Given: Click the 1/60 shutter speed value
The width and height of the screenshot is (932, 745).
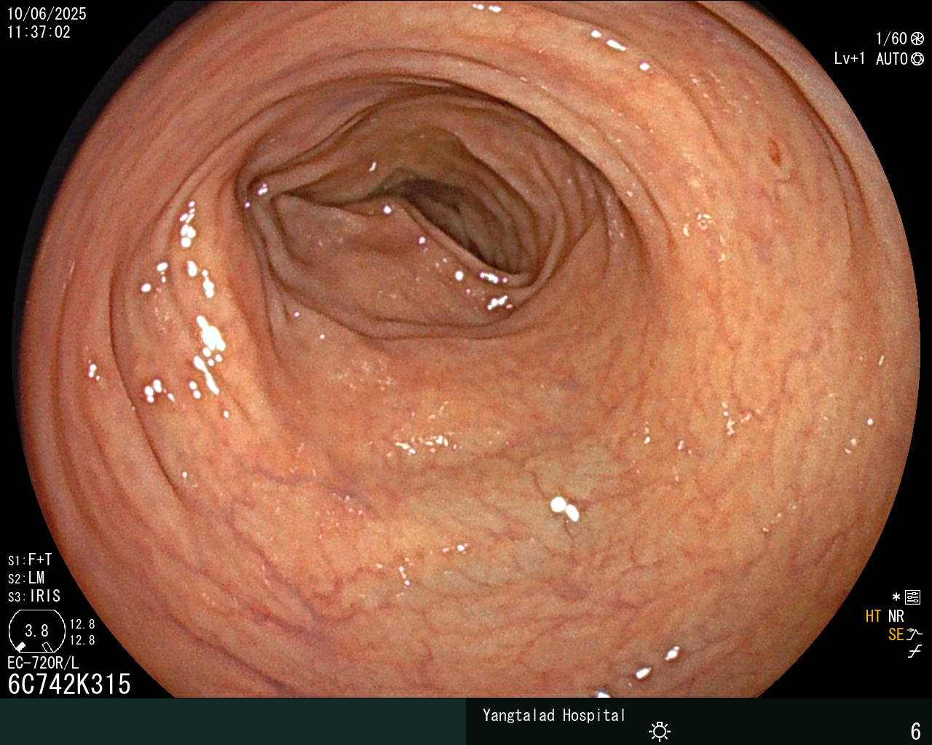Looking at the screenshot, I should pyautogui.click(x=891, y=39).
